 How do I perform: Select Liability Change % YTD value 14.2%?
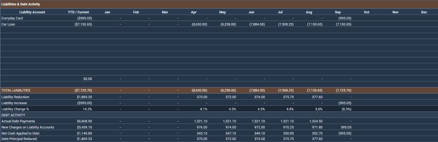[87, 109]
